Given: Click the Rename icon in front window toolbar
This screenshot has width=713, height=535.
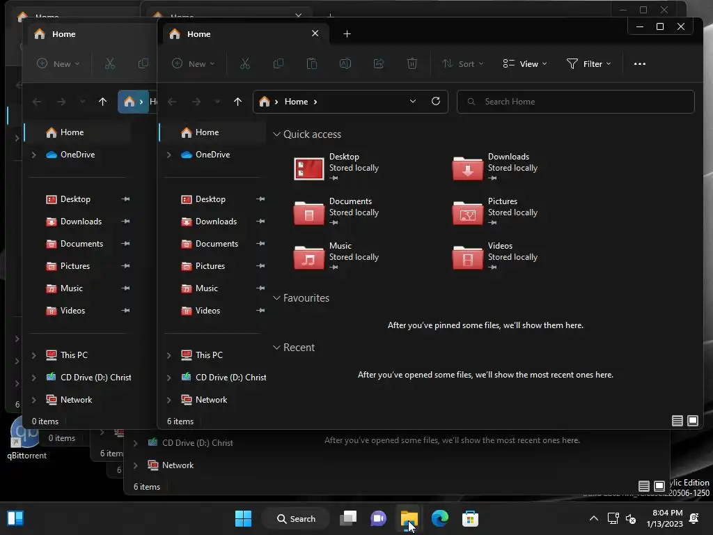Looking at the screenshot, I should (345, 63).
